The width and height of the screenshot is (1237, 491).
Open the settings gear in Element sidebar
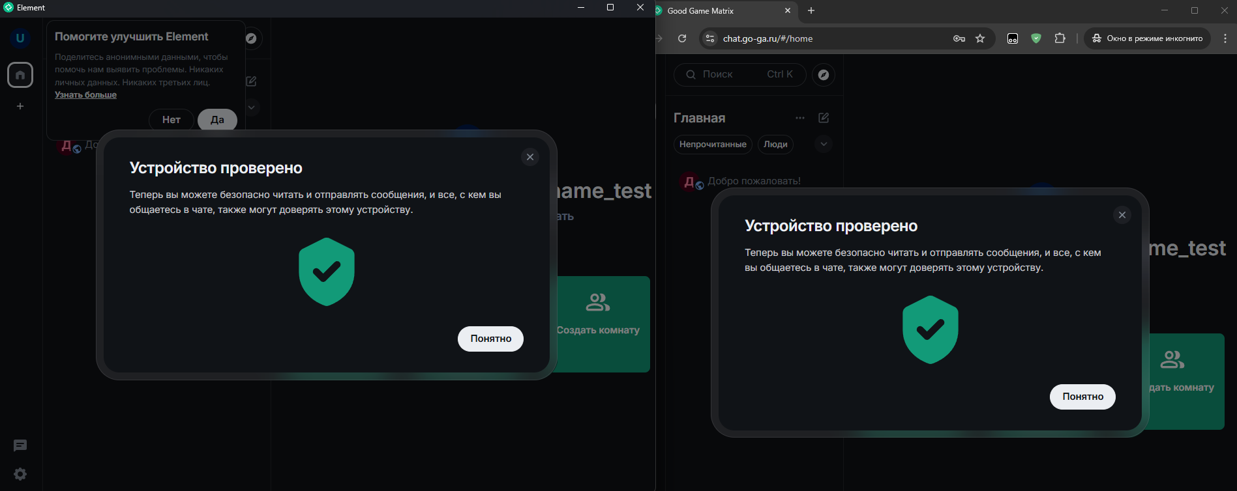coord(20,474)
